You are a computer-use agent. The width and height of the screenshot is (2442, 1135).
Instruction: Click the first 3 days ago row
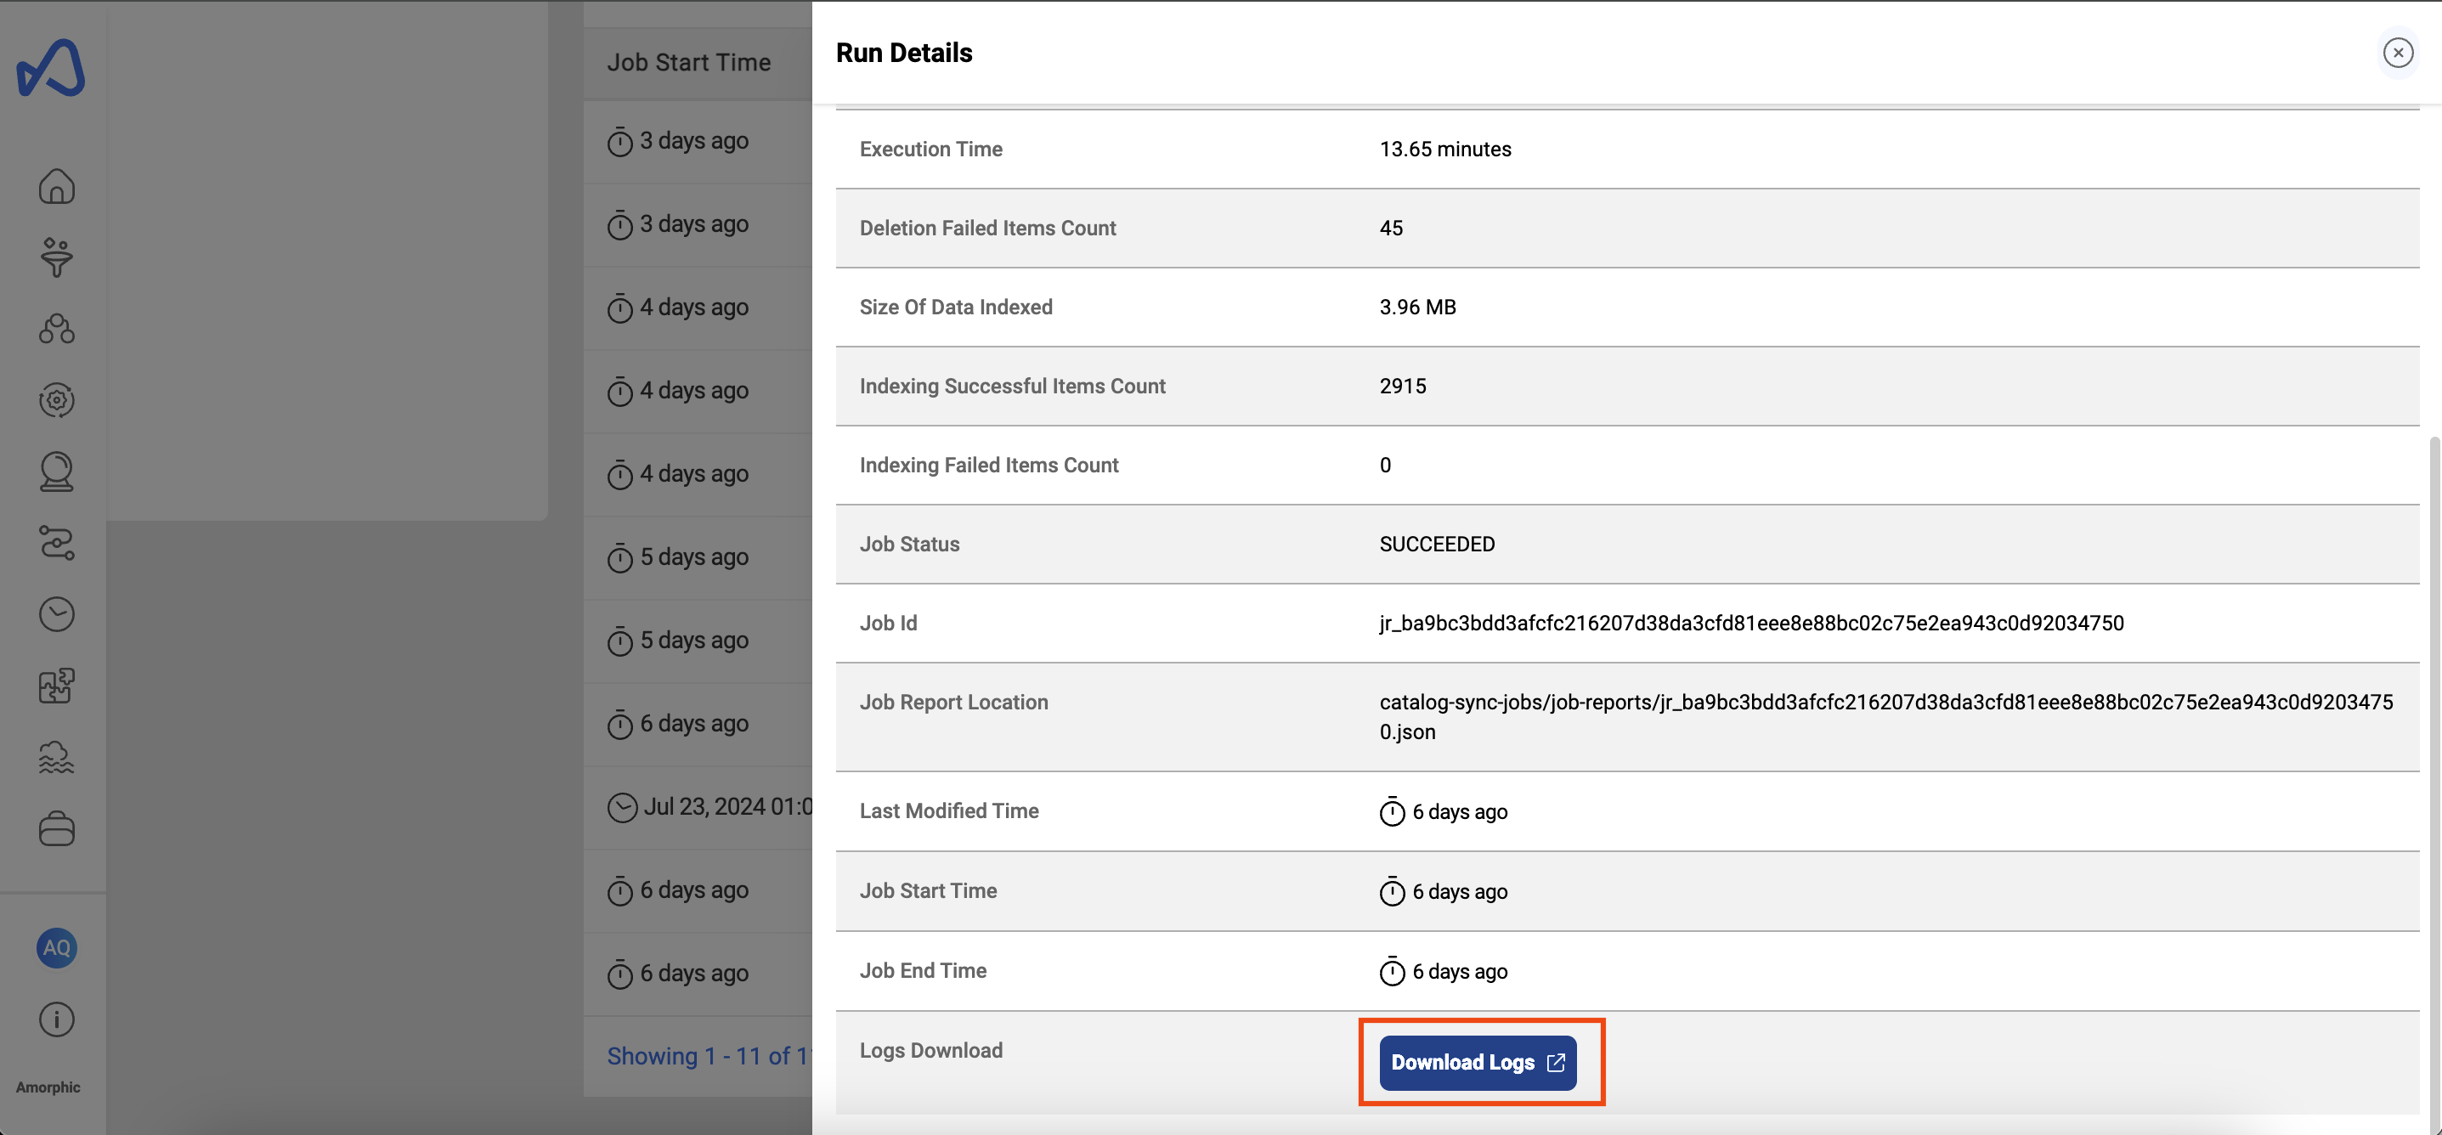(698, 141)
